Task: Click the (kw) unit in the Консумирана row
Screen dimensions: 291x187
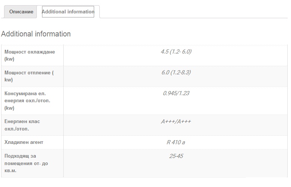Action: pyautogui.click(x=9, y=108)
